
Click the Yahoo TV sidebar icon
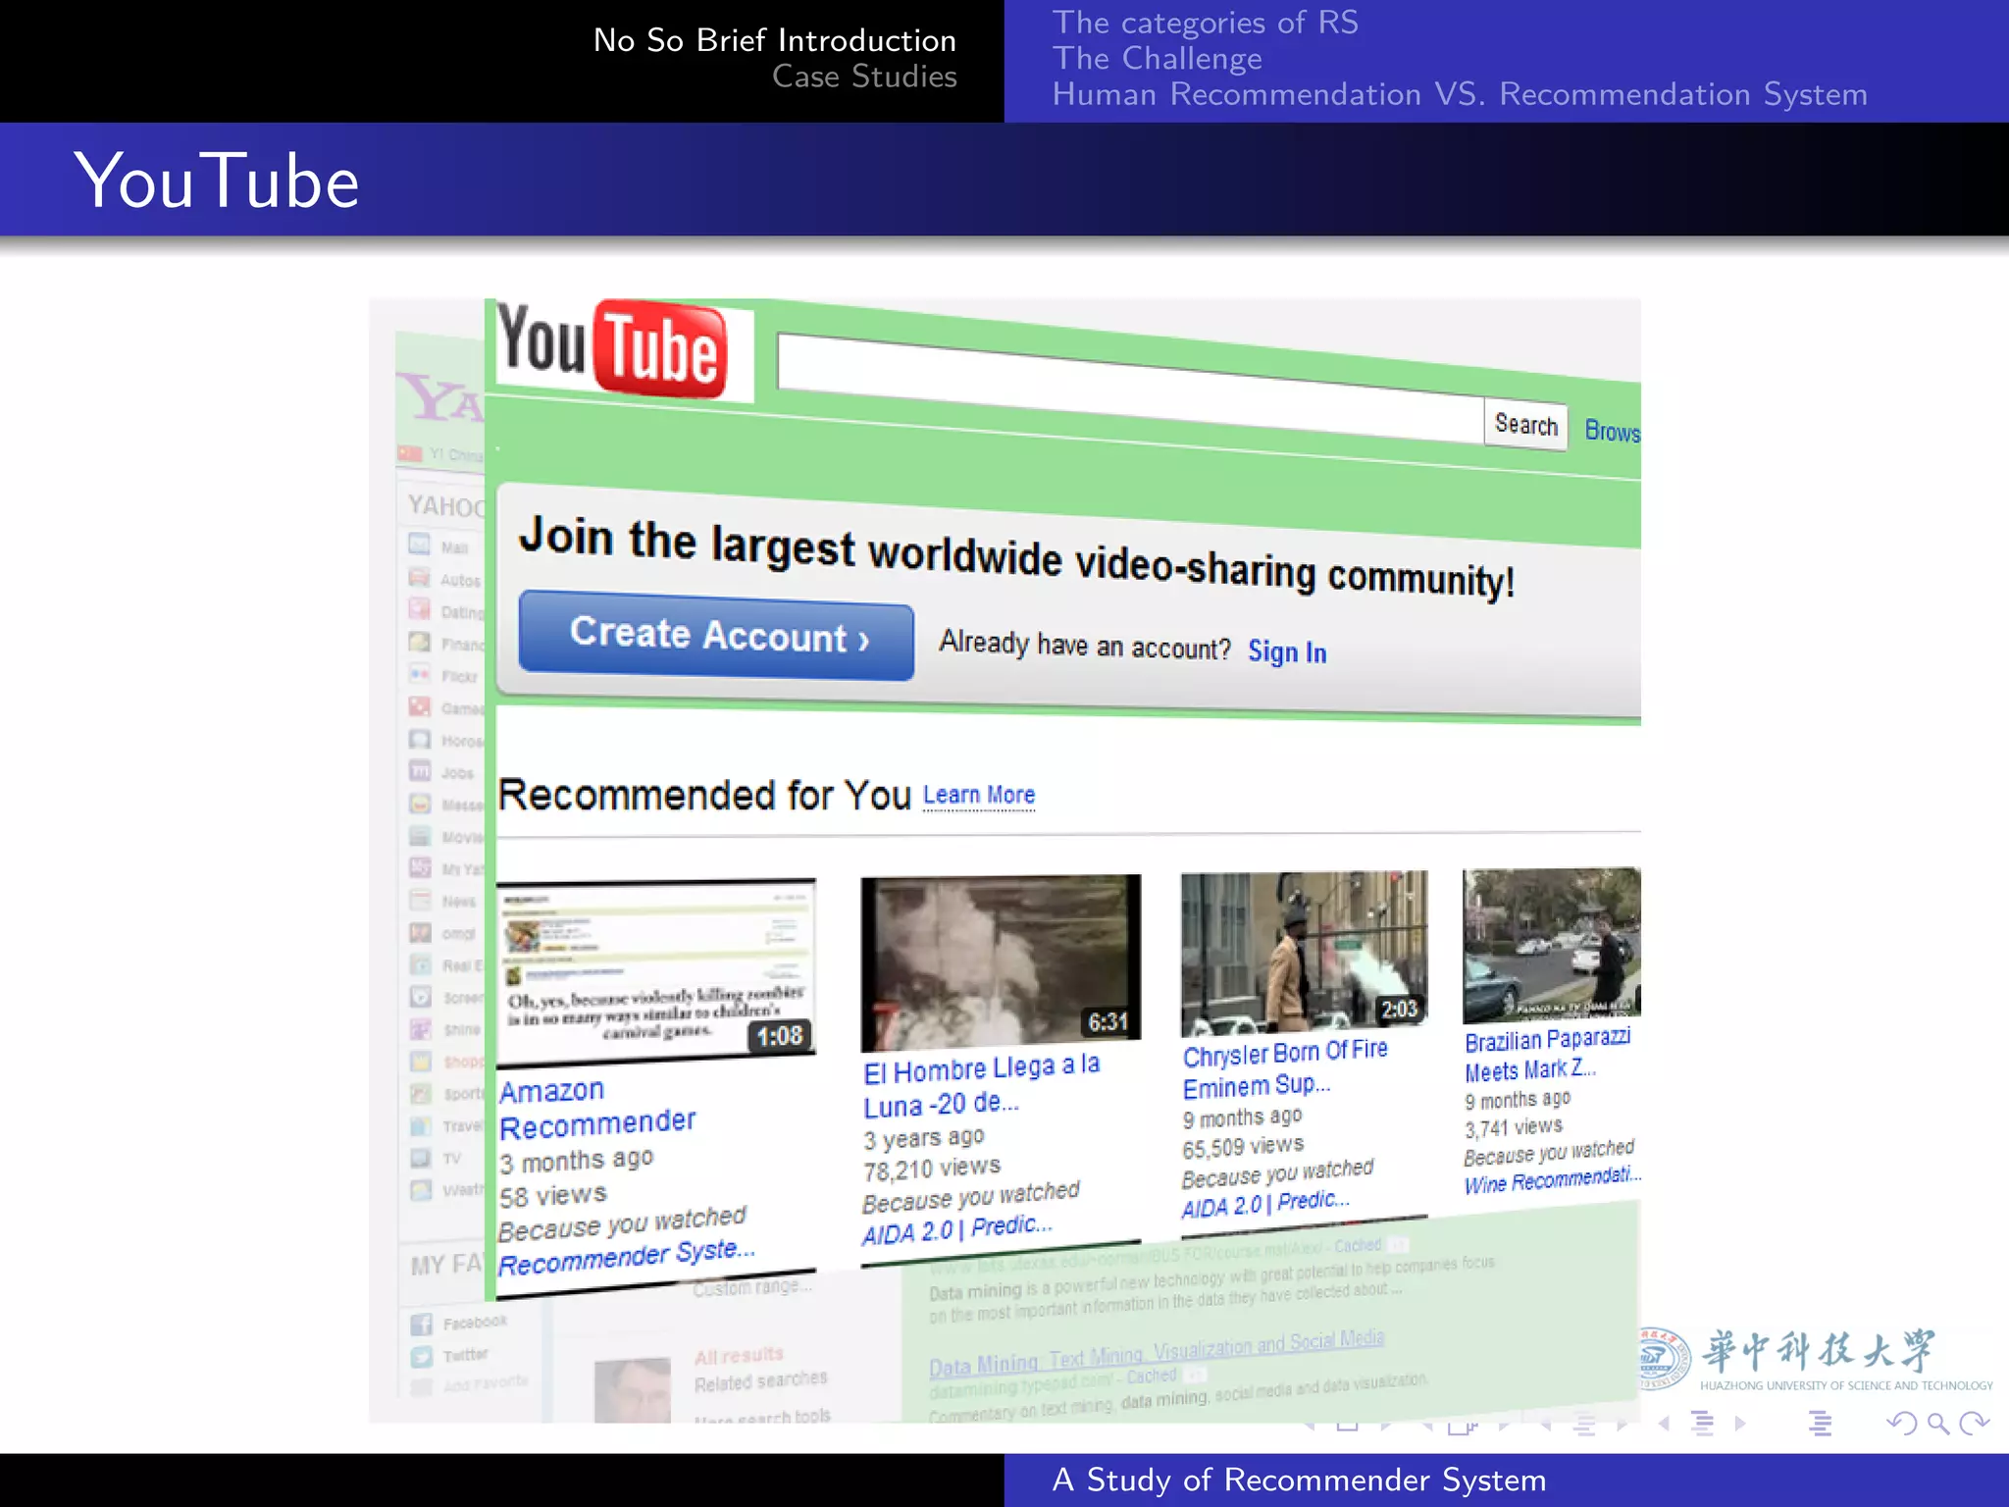click(x=420, y=1158)
